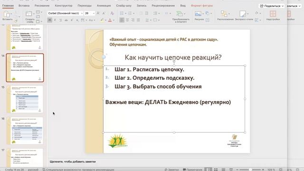Click the Вставить paste icon

(x=7, y=14)
